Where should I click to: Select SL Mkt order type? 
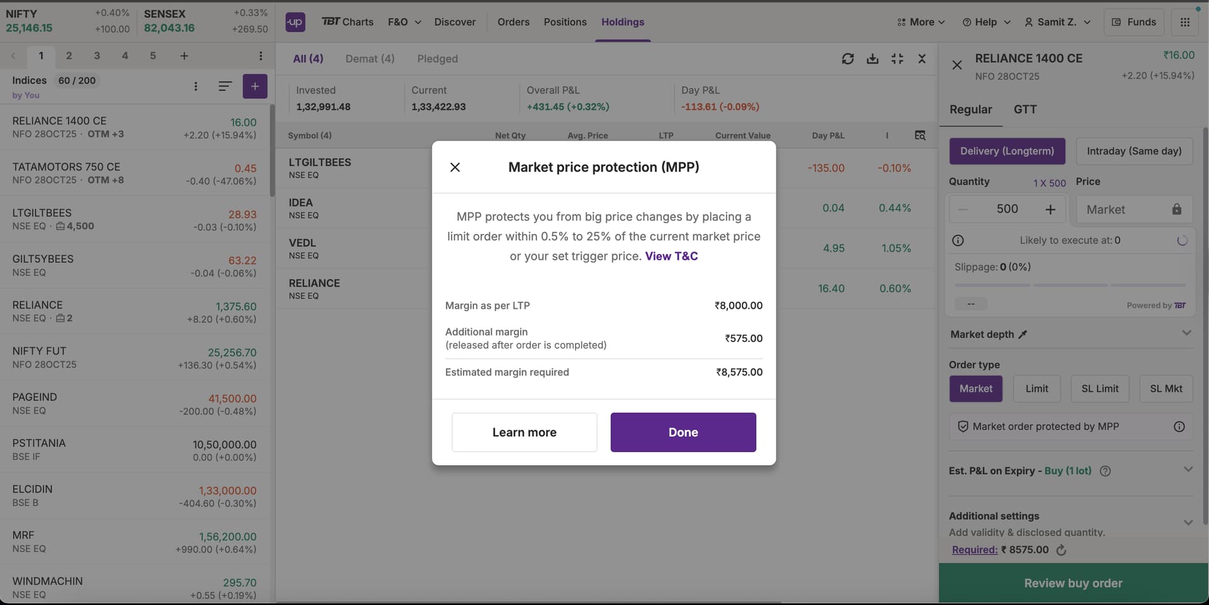pyautogui.click(x=1166, y=389)
